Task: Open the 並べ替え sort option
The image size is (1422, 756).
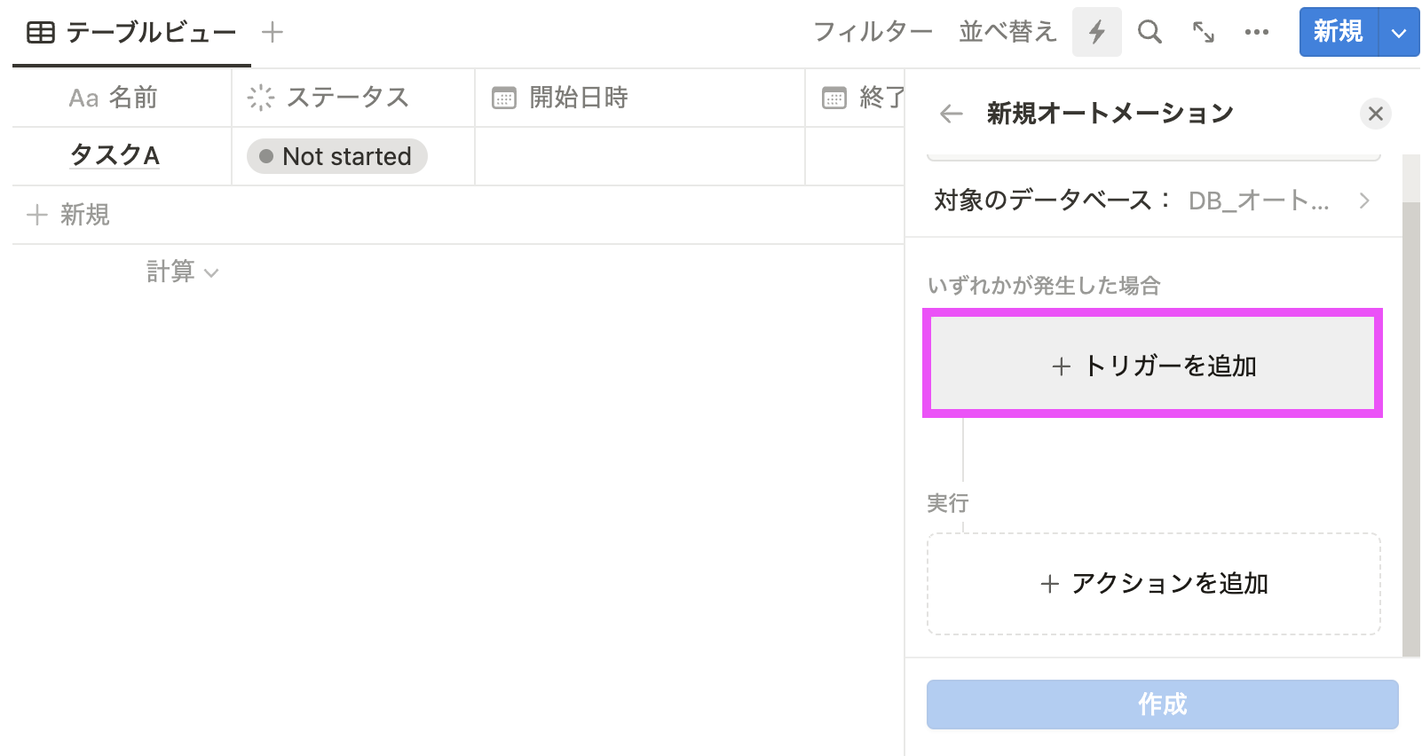Action: coord(1007,32)
